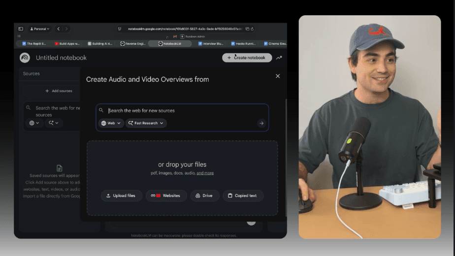455x256 pixels.
Task: Submit search with the arrow button
Action: click(x=261, y=123)
